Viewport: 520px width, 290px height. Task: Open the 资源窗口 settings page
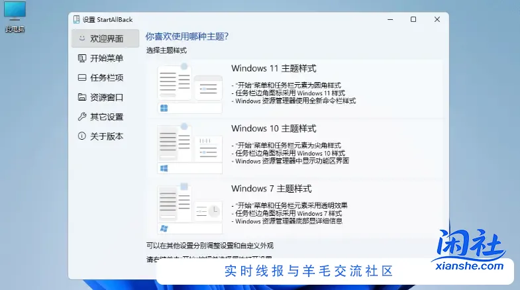[107, 97]
